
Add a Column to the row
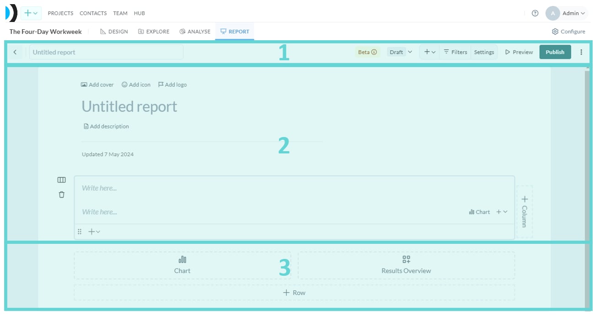[x=525, y=211]
